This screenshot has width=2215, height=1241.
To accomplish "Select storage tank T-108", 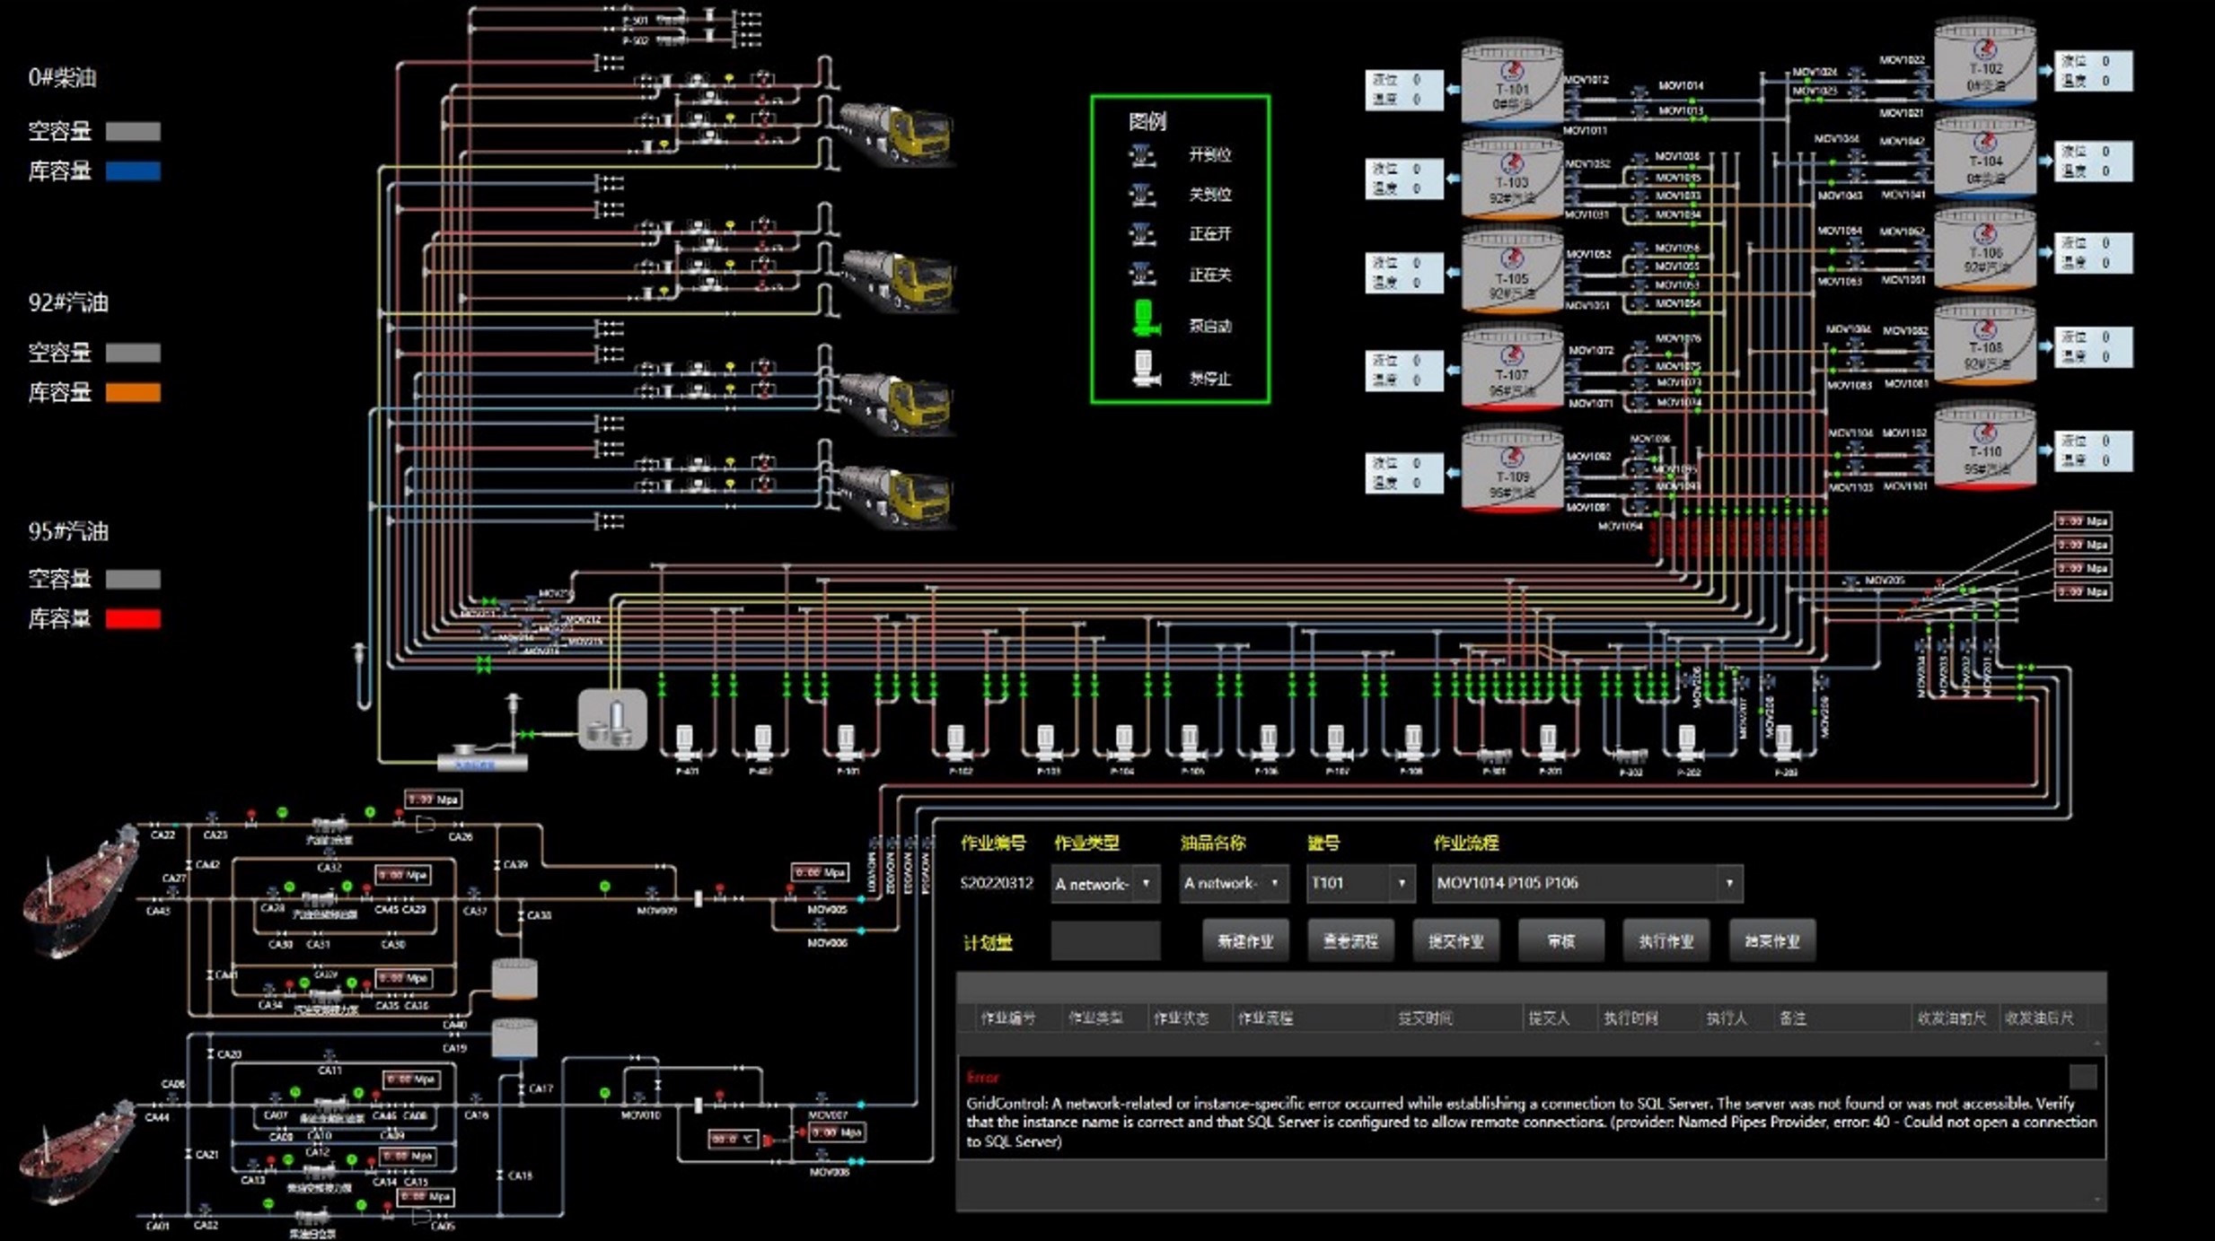I will point(1984,343).
